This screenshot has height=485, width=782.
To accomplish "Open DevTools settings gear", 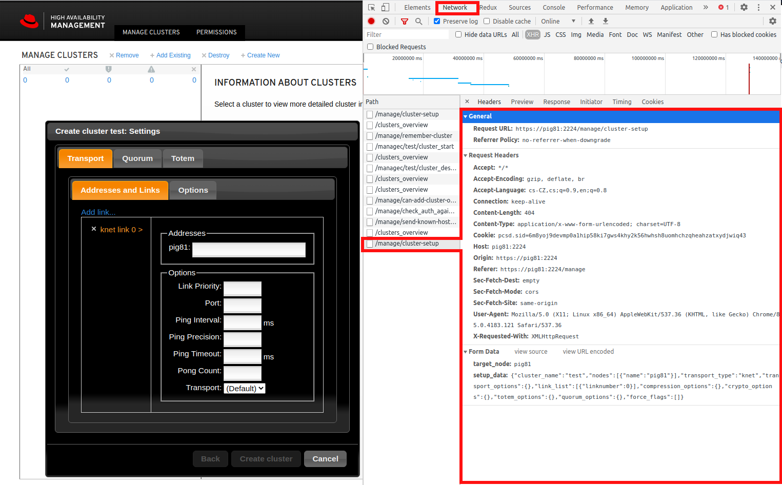I will [744, 7].
